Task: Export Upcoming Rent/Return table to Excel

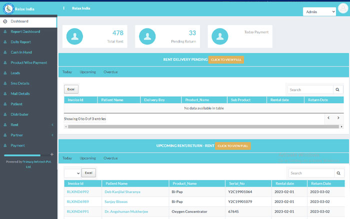Action: tap(88, 173)
